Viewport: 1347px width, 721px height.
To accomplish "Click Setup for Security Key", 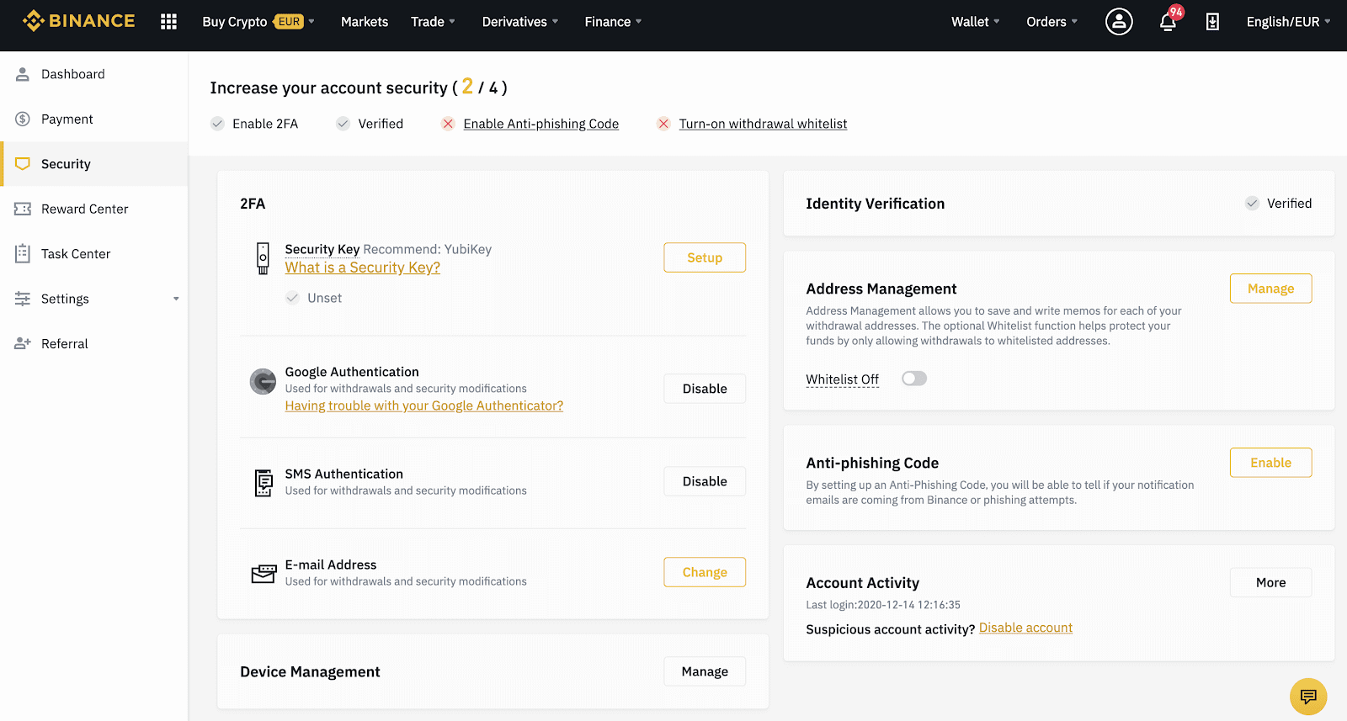I will (705, 257).
